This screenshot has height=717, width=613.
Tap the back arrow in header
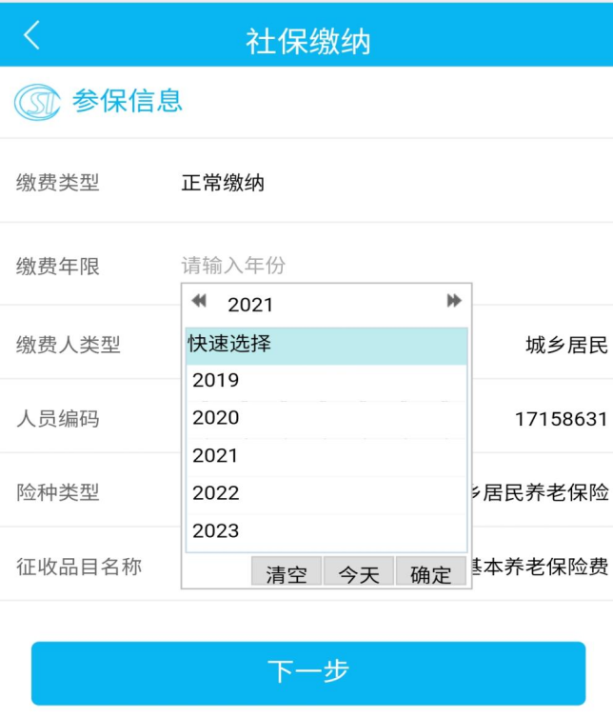point(31,34)
